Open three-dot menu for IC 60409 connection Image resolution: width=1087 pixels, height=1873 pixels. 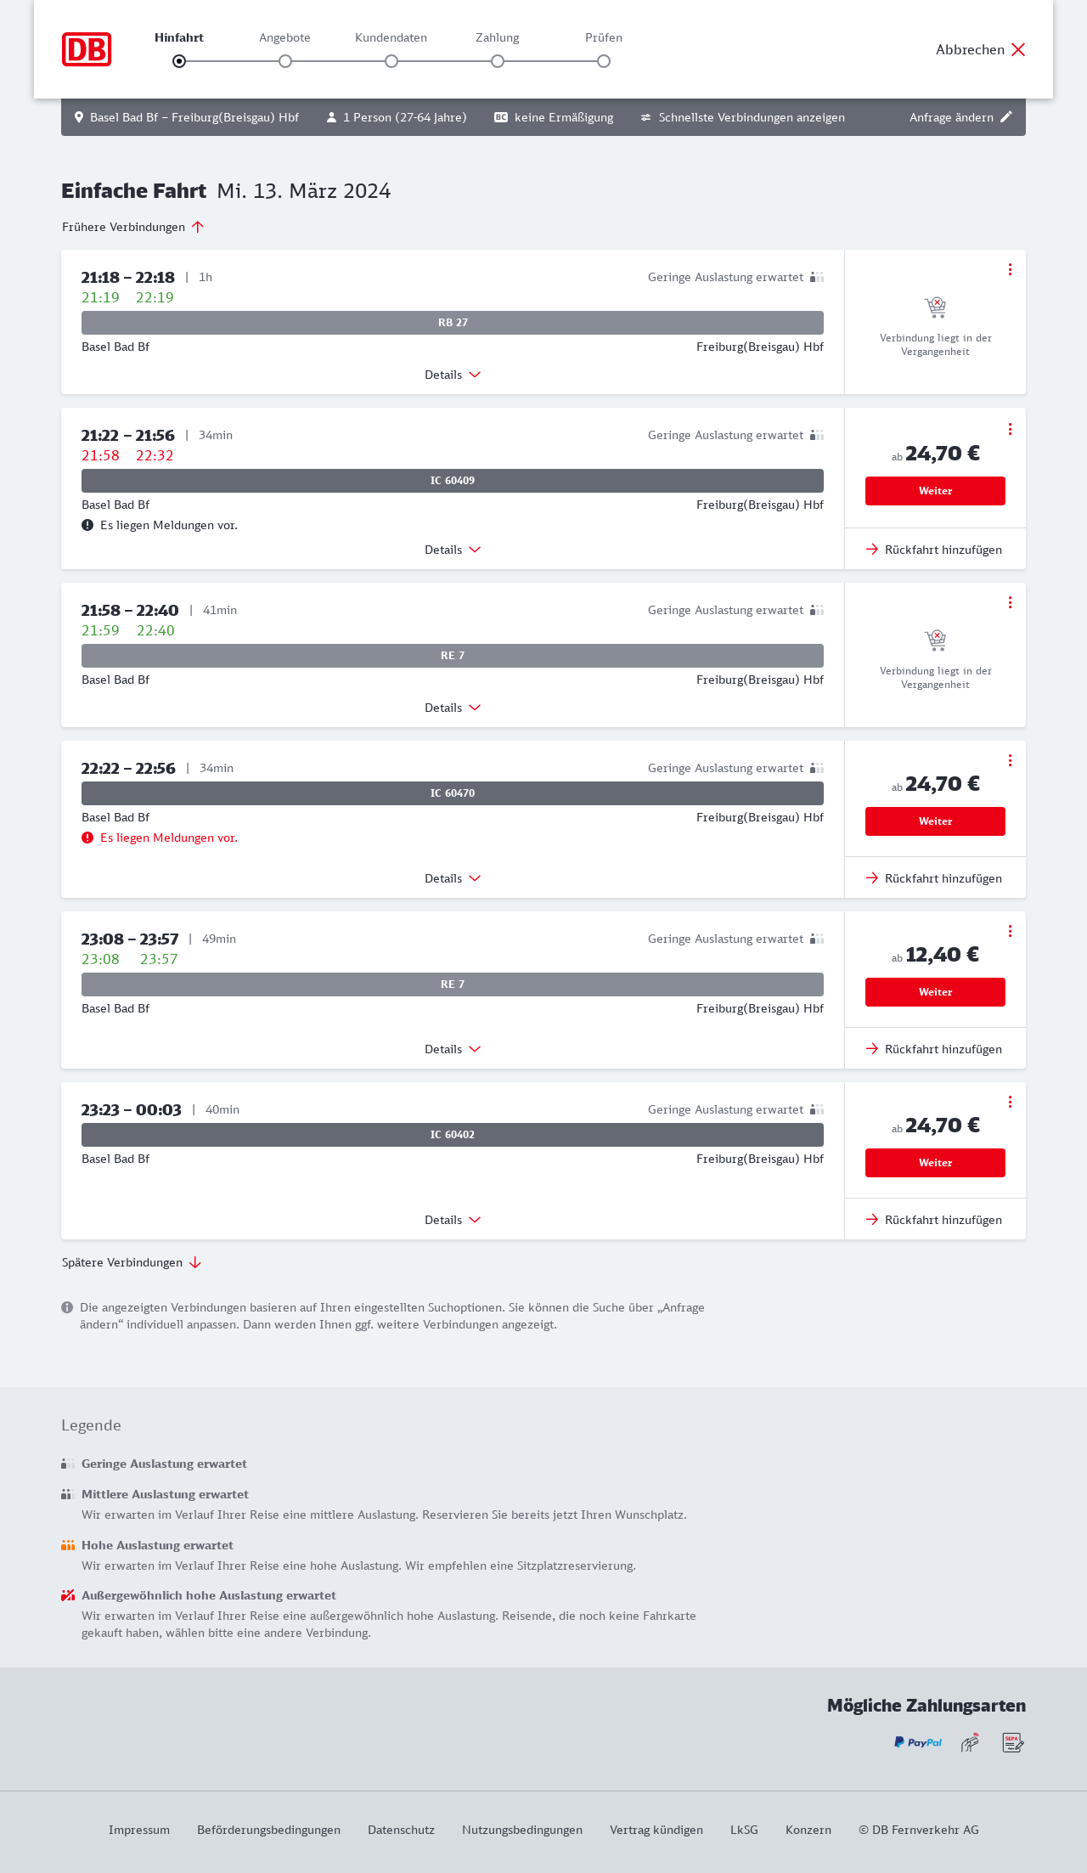point(1010,429)
